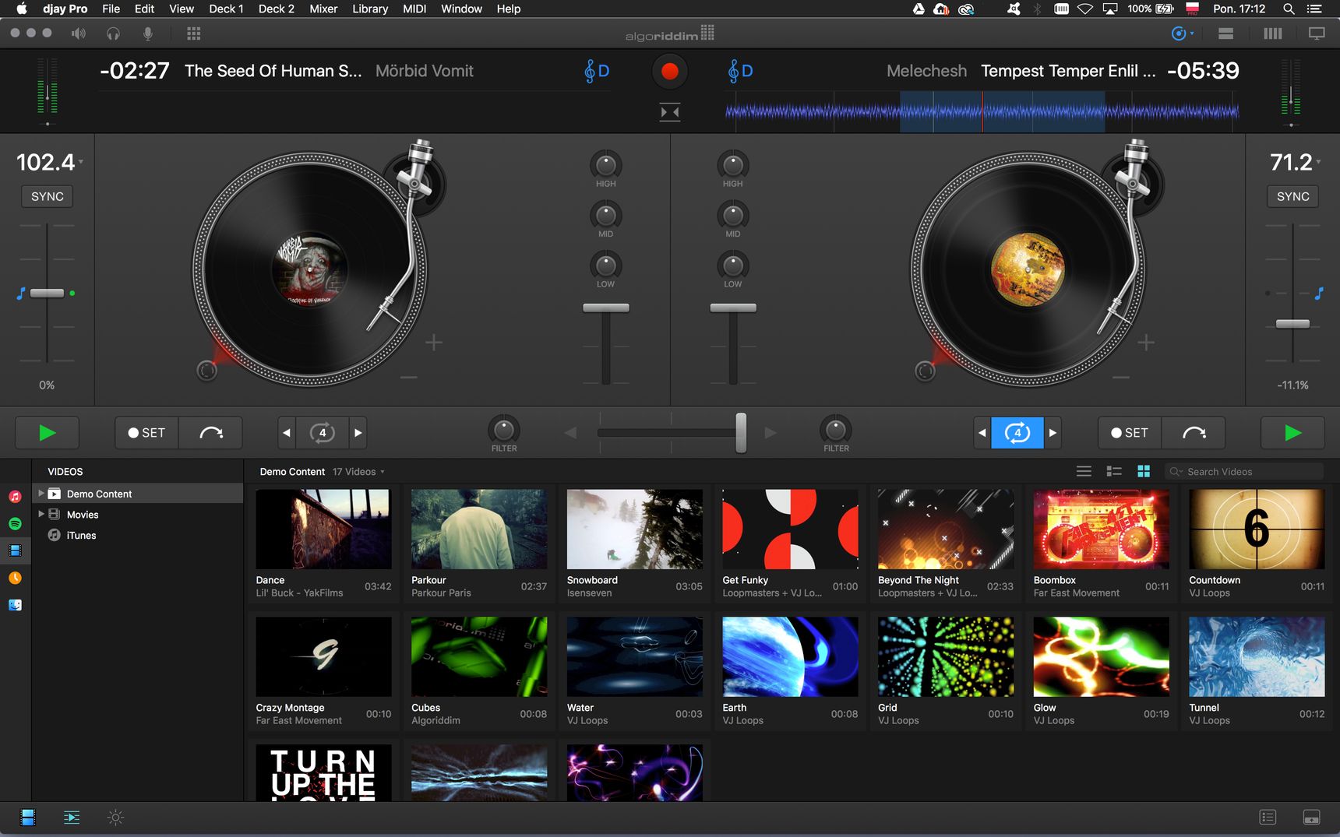This screenshot has height=837, width=1340.
Task: Toggle Deck 2 key lock music note
Action: 1319,294
